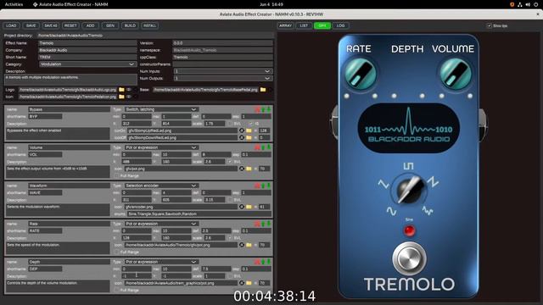Viewport: 543px width, 305px height.
Task: Uncheck BVL for the Volume control
Action: point(230,162)
